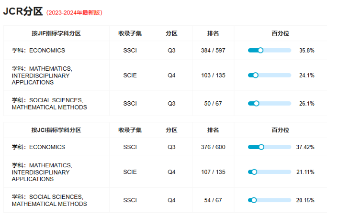This screenshot has width=338, height=216.
Task: Select the JIF table 收录子集 header
Action: coord(130,33)
